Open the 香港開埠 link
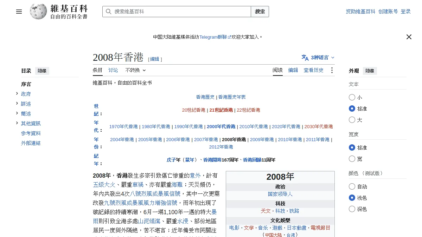 tap(212, 160)
